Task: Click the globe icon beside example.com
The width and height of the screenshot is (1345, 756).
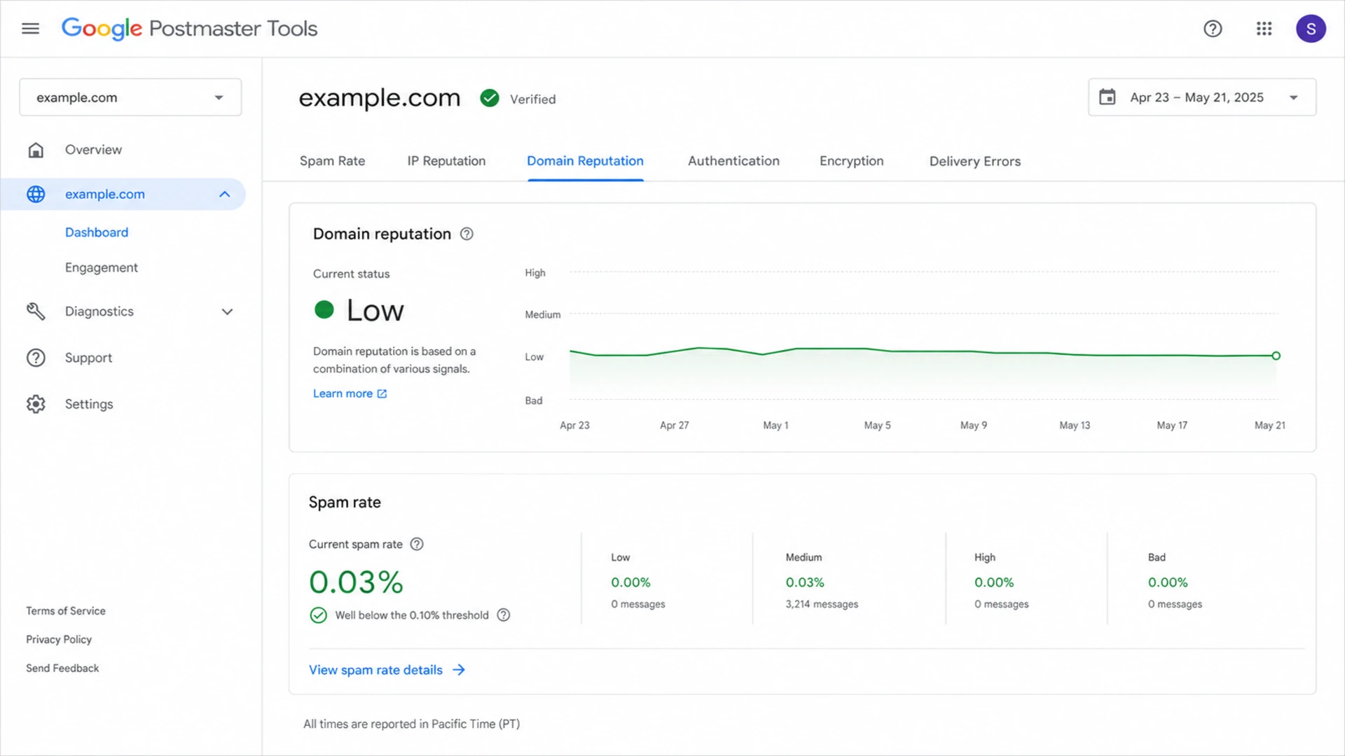Action: 36,194
